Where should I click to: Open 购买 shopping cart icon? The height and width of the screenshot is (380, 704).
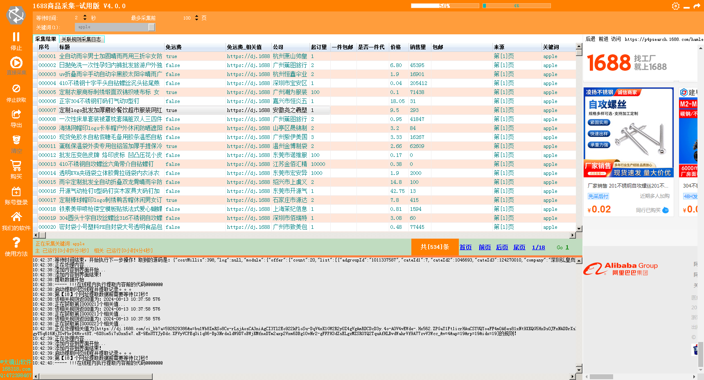pos(16,165)
